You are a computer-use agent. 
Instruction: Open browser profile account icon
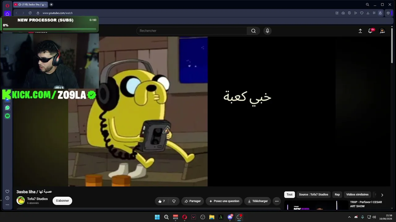(380, 13)
